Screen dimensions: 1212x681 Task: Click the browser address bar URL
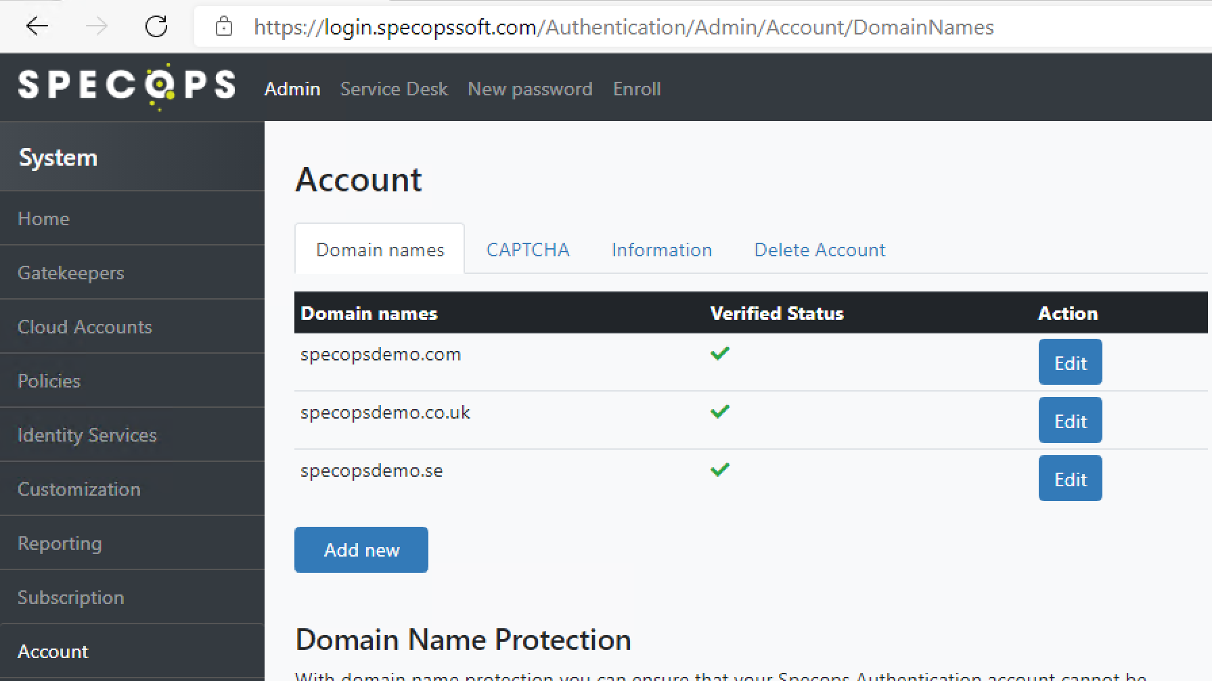pos(623,27)
